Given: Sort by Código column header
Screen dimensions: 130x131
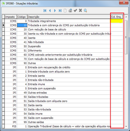Looking at the screenshot, I should (x=22, y=17).
